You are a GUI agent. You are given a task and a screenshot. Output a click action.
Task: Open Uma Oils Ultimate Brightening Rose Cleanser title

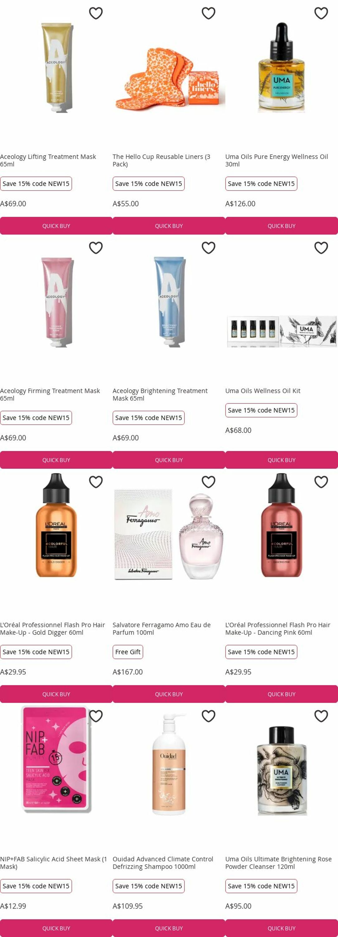(278, 862)
